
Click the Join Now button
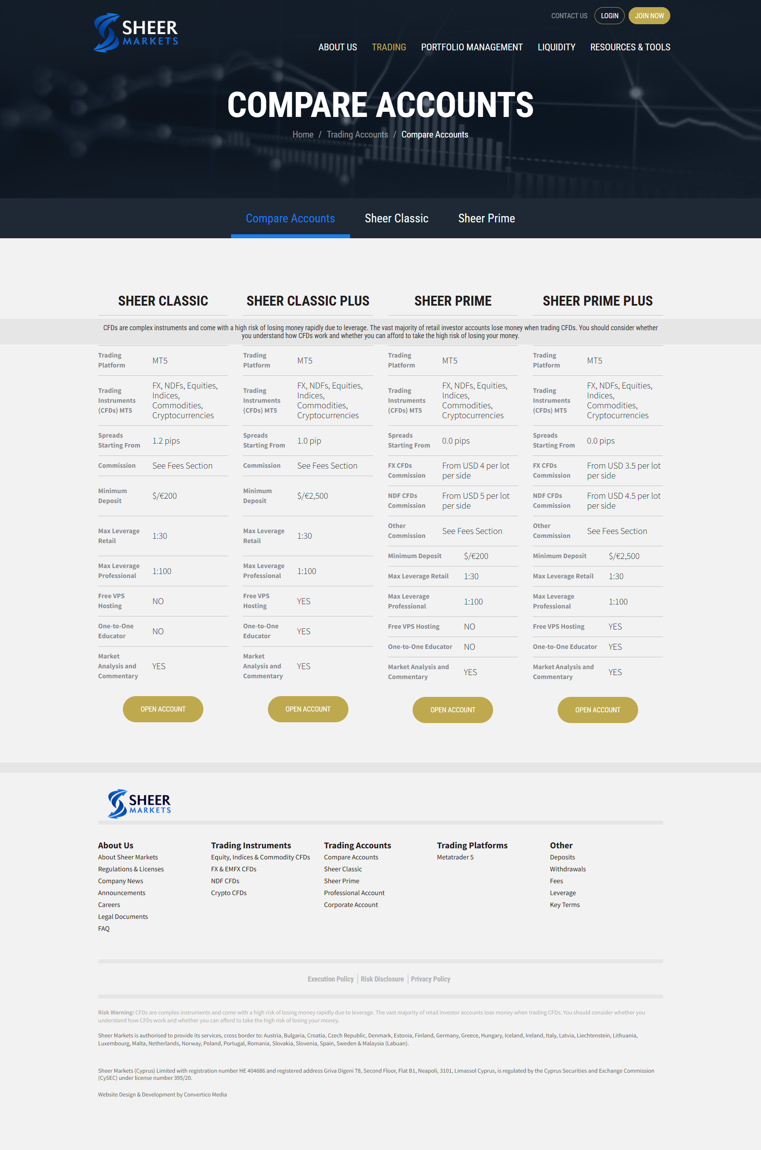click(649, 16)
